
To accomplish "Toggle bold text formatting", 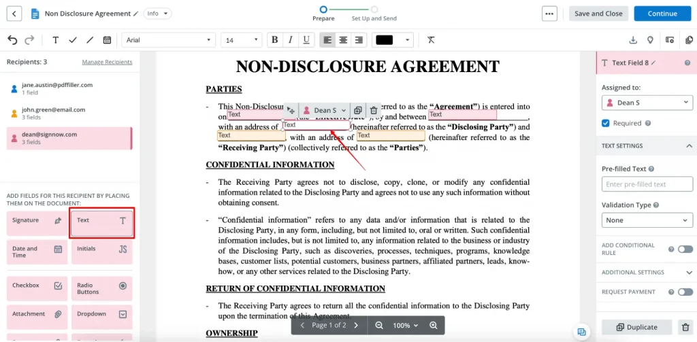I will tap(274, 40).
